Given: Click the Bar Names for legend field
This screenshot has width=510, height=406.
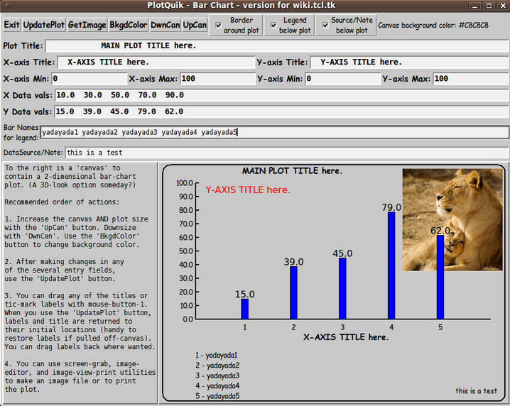Looking at the screenshot, I should pyautogui.click(x=274, y=132).
